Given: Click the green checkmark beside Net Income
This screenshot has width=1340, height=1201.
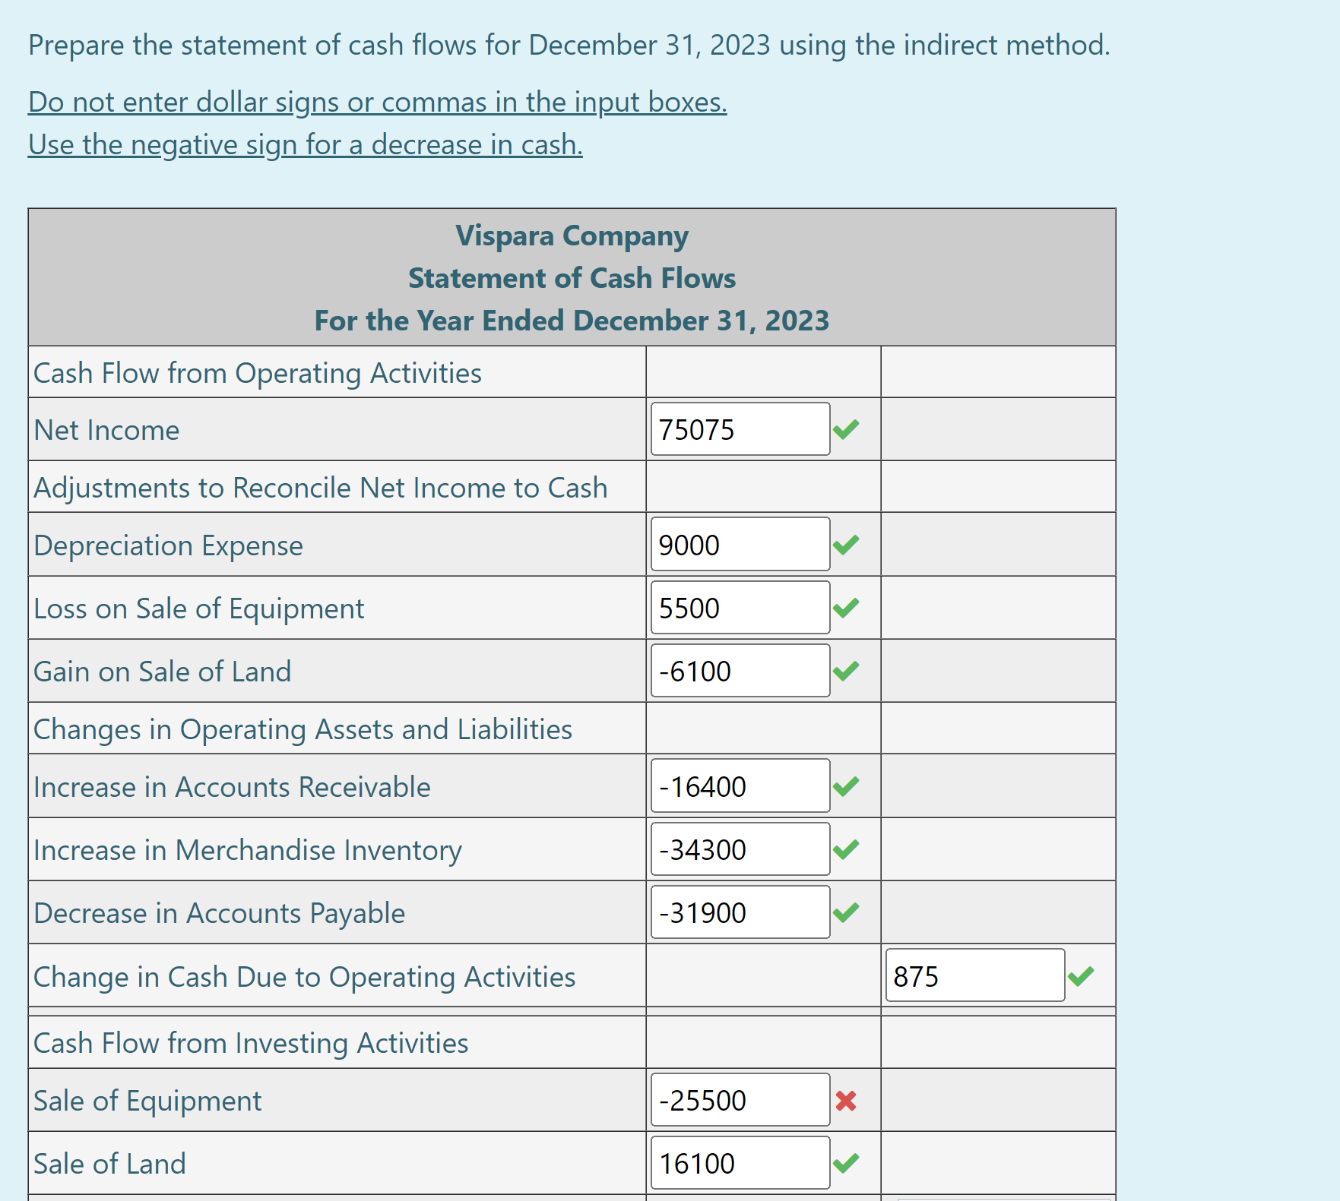Looking at the screenshot, I should point(848,429).
